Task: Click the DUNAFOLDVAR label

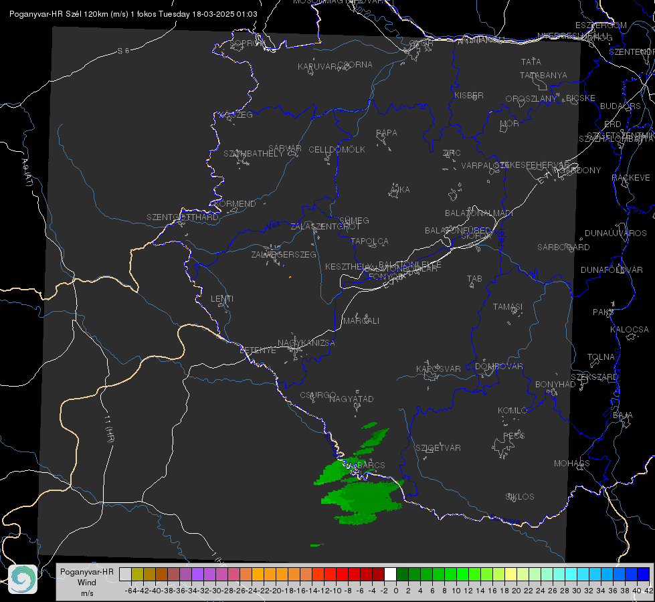Action: 612,270
